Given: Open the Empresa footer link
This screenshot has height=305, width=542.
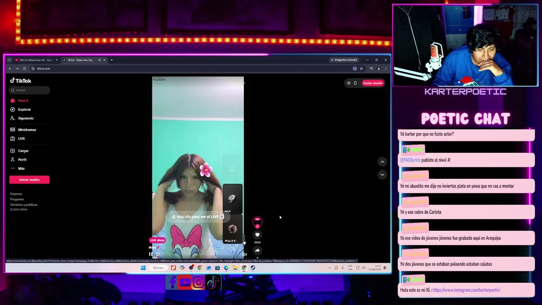Looking at the screenshot, I should point(16,194).
